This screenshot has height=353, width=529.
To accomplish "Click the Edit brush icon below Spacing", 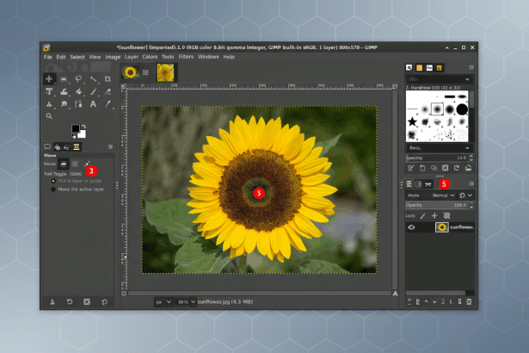I will 411,168.
